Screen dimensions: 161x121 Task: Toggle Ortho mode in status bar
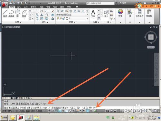pyautogui.click(x=60, y=111)
